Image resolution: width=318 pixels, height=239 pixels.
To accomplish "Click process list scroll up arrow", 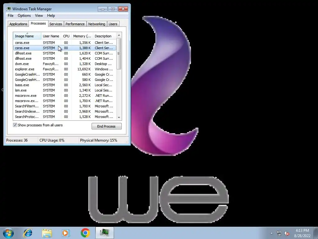I will 119,35.
